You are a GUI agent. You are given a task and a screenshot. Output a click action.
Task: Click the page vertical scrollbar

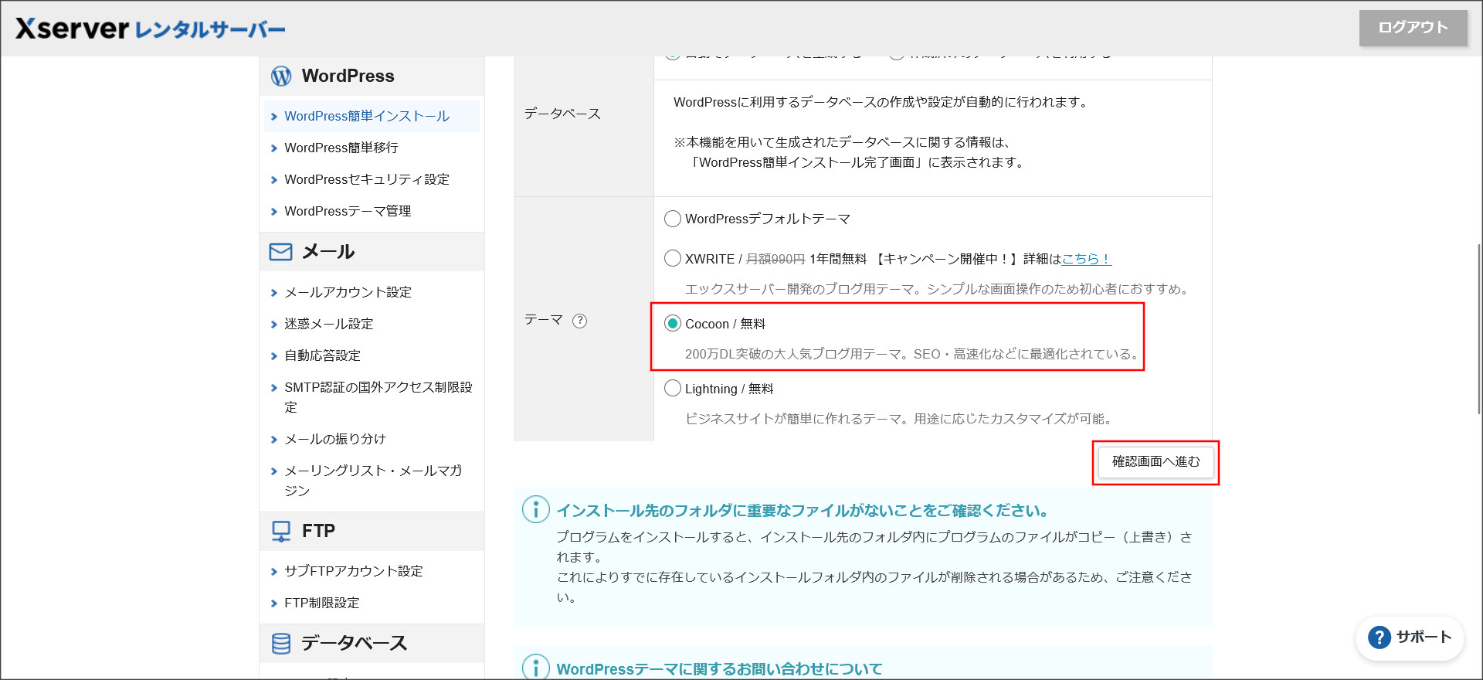(x=1479, y=328)
